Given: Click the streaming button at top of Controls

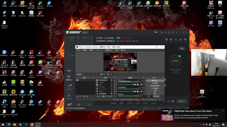Looking at the screenshot, I should point(155,81).
